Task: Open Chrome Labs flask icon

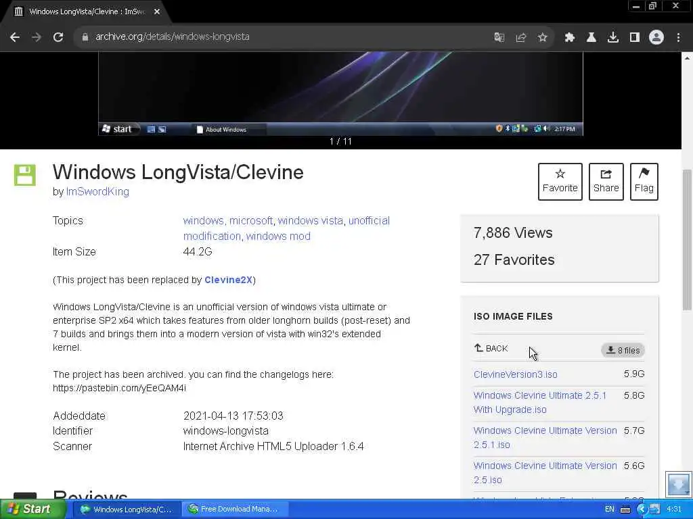Action: pyautogui.click(x=591, y=37)
